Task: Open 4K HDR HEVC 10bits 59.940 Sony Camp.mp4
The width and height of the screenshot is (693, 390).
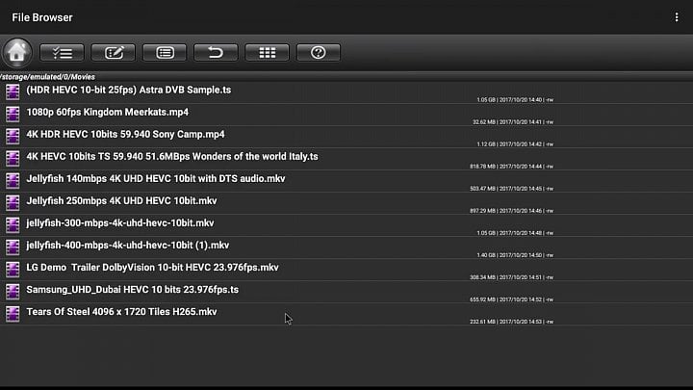Action: point(125,134)
